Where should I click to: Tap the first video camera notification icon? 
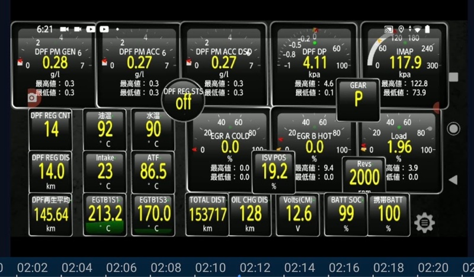pos(64,29)
